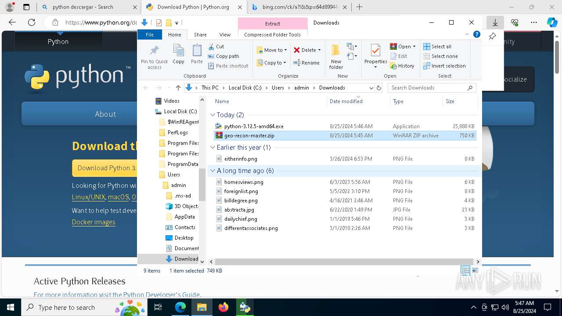Open Copy to dropdown

pyautogui.click(x=272, y=63)
